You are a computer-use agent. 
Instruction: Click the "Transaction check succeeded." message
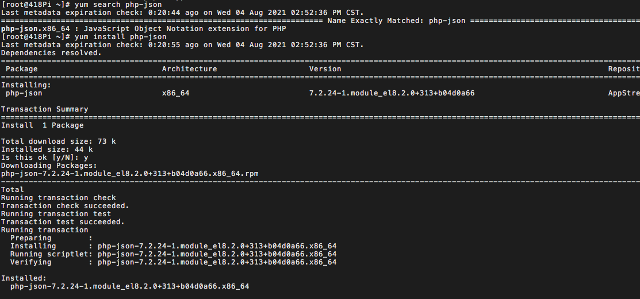65,206
